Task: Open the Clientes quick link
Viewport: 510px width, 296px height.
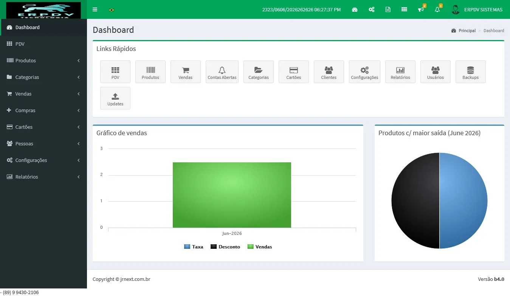Action: (329, 72)
